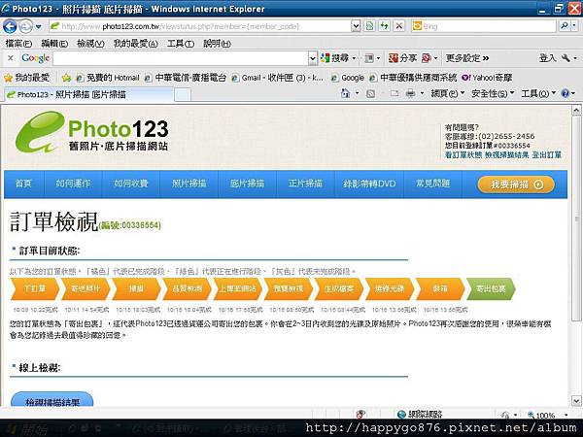This screenshot has width=583, height=437.
Task: Click the green 寄出包裹 status arrow
Action: tap(491, 288)
